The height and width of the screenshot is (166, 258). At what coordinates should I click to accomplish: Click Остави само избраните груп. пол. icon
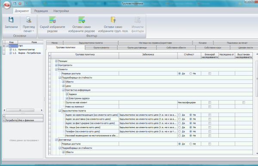coord(113,20)
